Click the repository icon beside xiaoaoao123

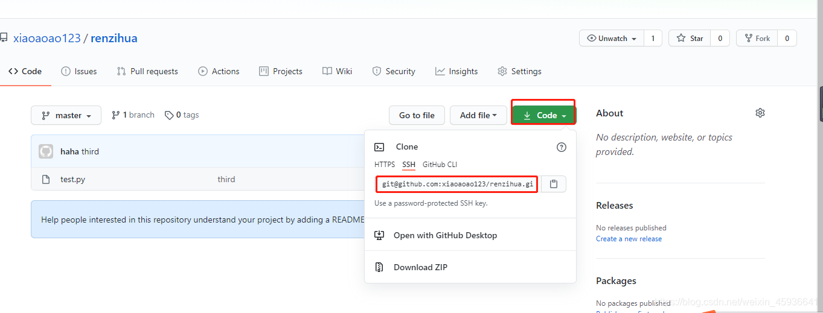tap(3, 39)
